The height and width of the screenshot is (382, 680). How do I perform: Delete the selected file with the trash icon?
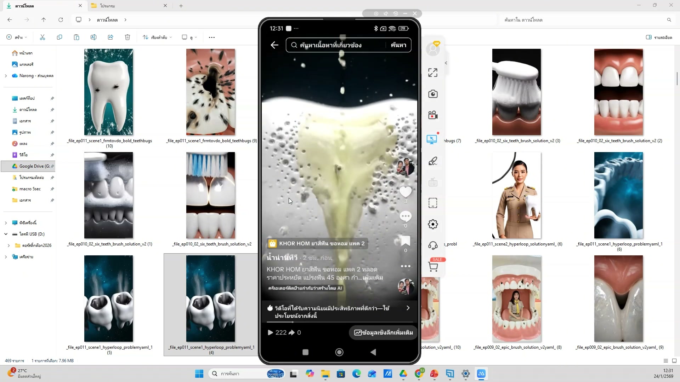(x=127, y=37)
